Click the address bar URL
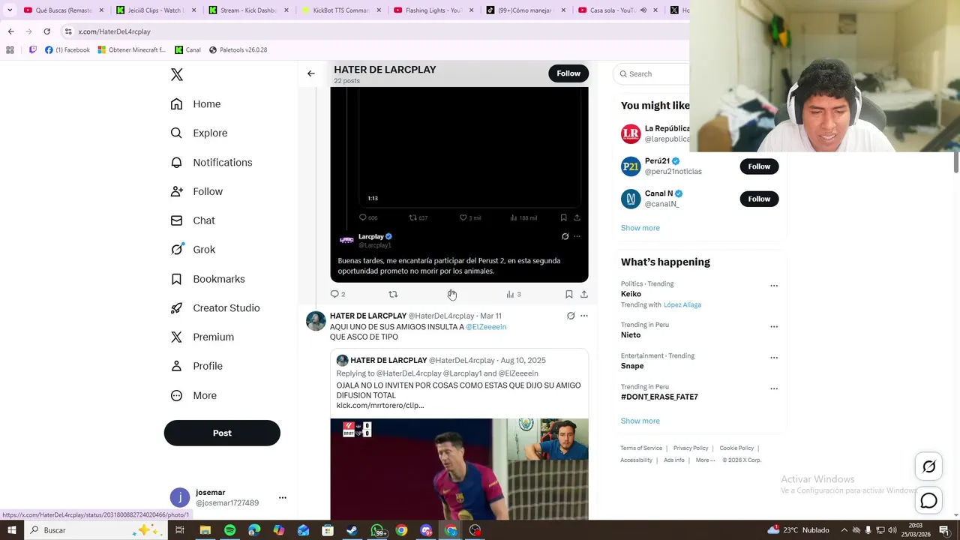Viewport: 960px width, 540px height. [114, 31]
